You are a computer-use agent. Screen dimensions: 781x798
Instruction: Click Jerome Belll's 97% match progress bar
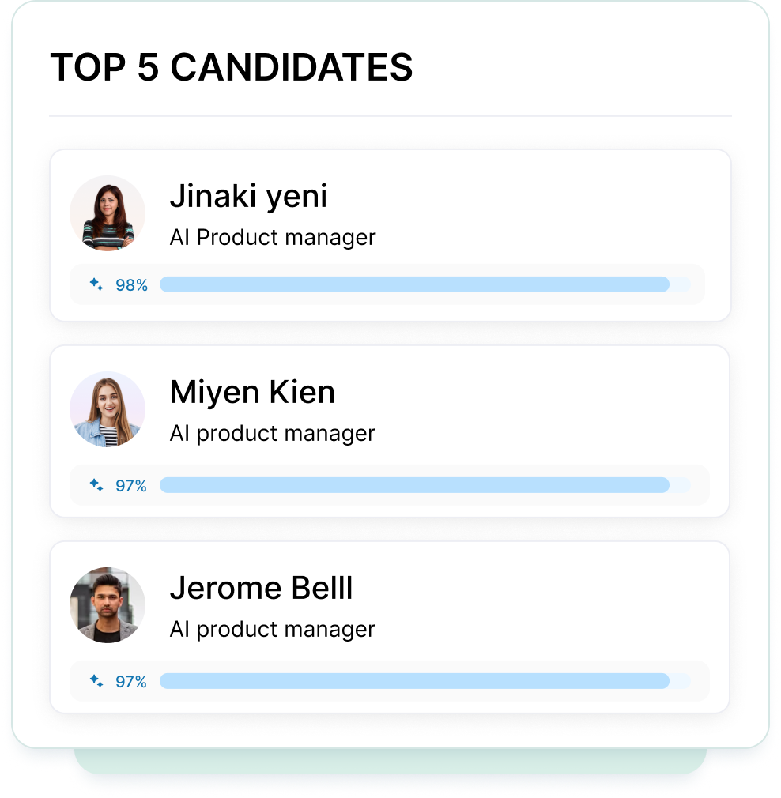[x=425, y=681]
